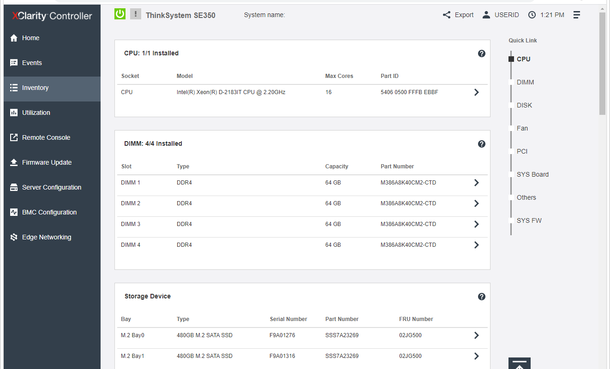Click the BMC Configuration icon in sidebar
The width and height of the screenshot is (610, 369).
[14, 212]
